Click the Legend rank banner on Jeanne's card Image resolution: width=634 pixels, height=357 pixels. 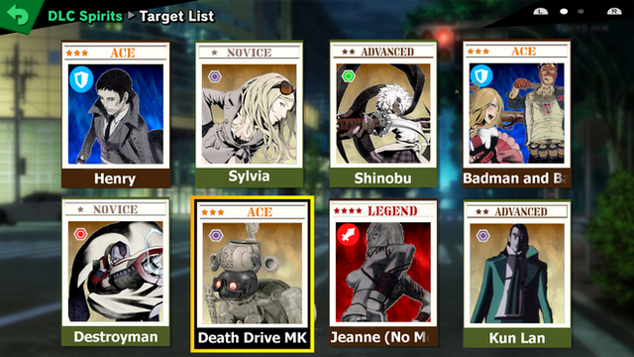[x=383, y=211]
